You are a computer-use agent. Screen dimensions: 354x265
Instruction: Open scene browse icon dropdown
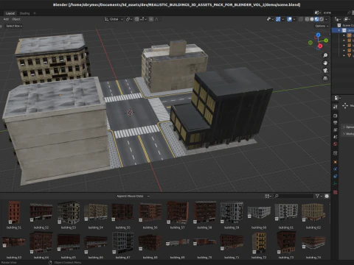click(318, 13)
